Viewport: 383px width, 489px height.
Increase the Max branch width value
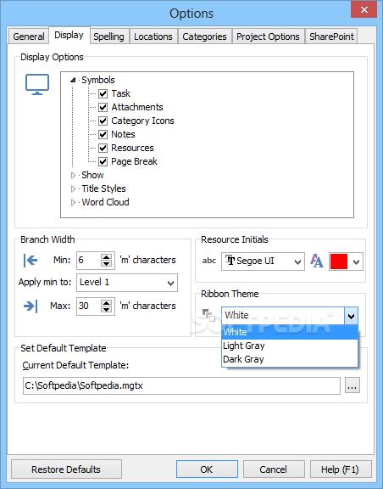(x=107, y=303)
